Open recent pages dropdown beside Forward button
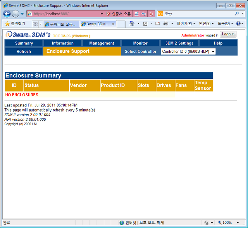Screen dimensions: 248x228 coord(22,14)
